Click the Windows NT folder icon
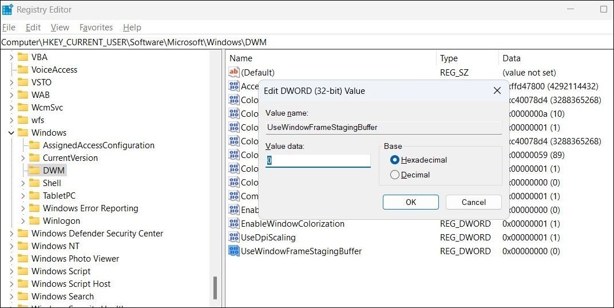 23,246
